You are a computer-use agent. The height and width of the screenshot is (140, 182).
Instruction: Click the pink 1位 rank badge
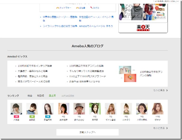(x=16, y=116)
